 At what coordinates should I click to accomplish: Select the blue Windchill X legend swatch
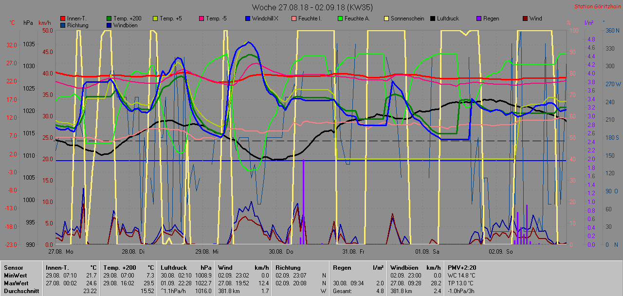coord(248,18)
